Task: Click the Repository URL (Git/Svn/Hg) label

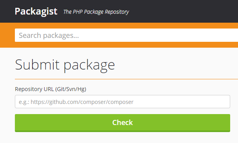Action: pos(50,89)
